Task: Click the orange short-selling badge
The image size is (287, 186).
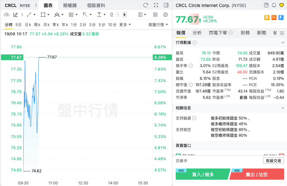Action: point(274,17)
